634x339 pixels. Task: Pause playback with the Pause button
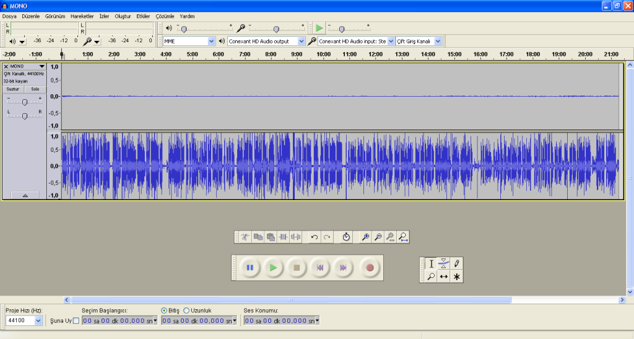point(250,267)
